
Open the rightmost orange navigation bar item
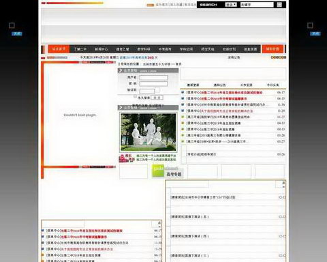[272, 49]
